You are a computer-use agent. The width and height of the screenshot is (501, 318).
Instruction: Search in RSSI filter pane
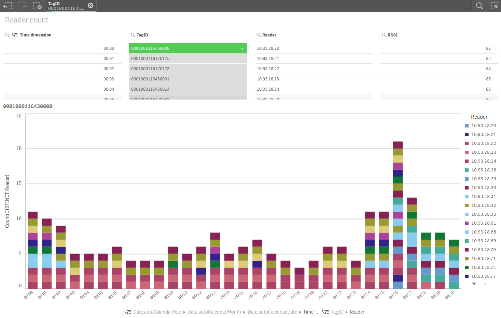pos(384,35)
